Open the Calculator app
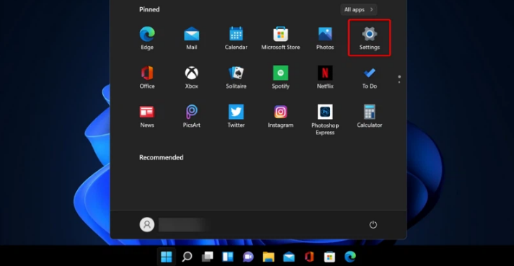The image size is (514, 266). 369,117
